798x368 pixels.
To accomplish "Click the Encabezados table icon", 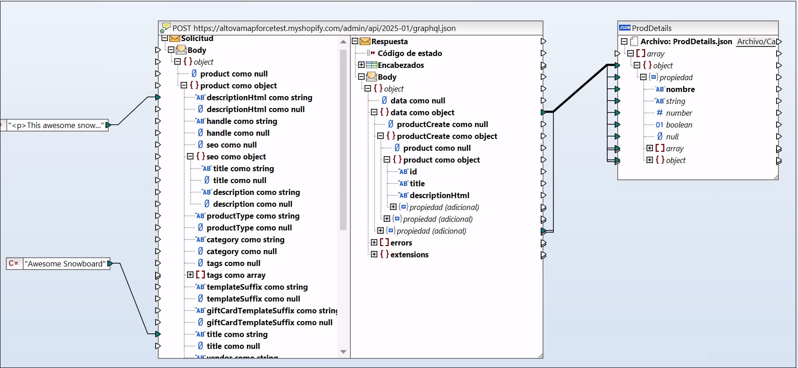I will (371, 65).
